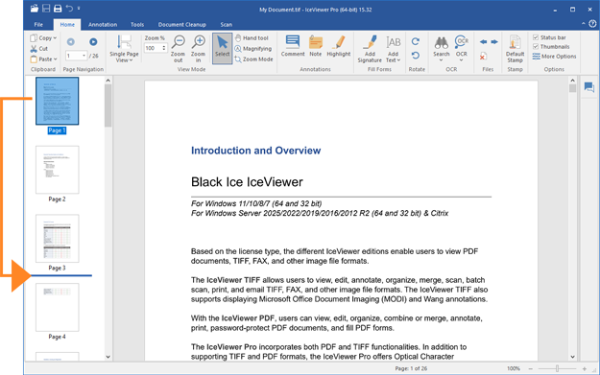The height and width of the screenshot is (375, 600).
Task: Click thumbnail panel scroll down arrow
Action: 108,357
